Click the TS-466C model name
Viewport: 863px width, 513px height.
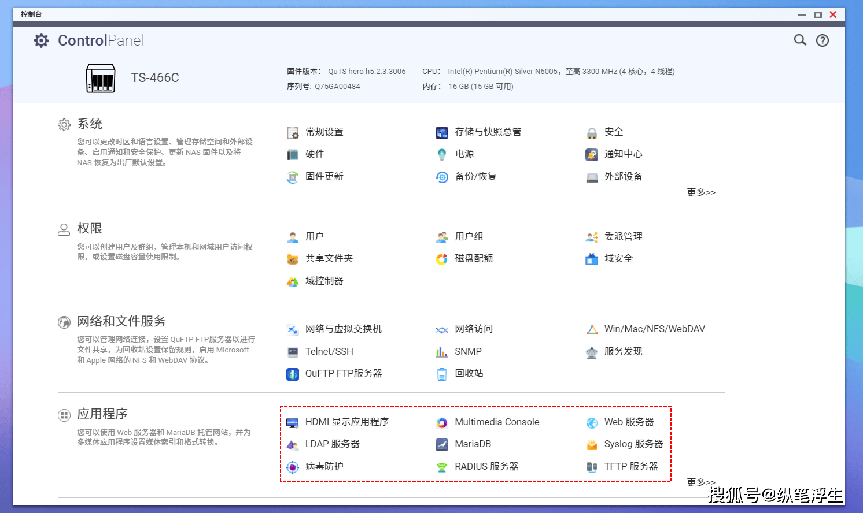(x=155, y=78)
